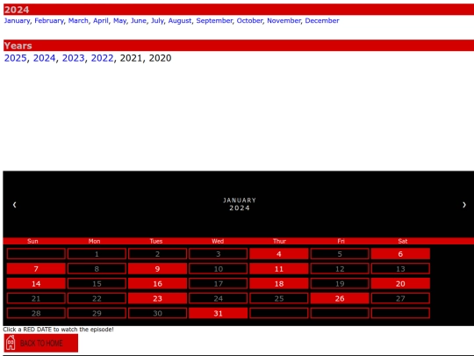The image size is (474, 356).
Task: Select year 2023 link
Action: click(73, 58)
